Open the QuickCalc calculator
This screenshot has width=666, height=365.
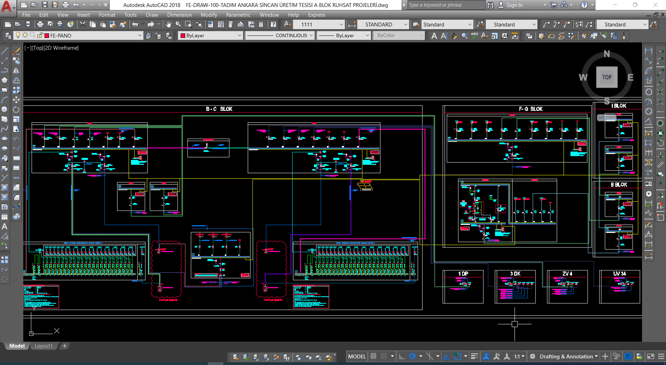[261, 24]
